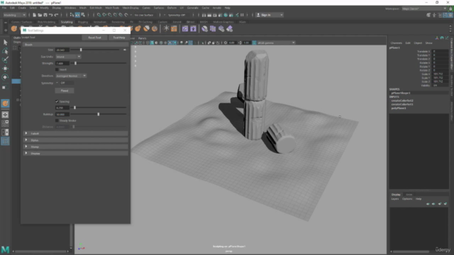Open the Modeling menu set dropdown

coord(14,15)
